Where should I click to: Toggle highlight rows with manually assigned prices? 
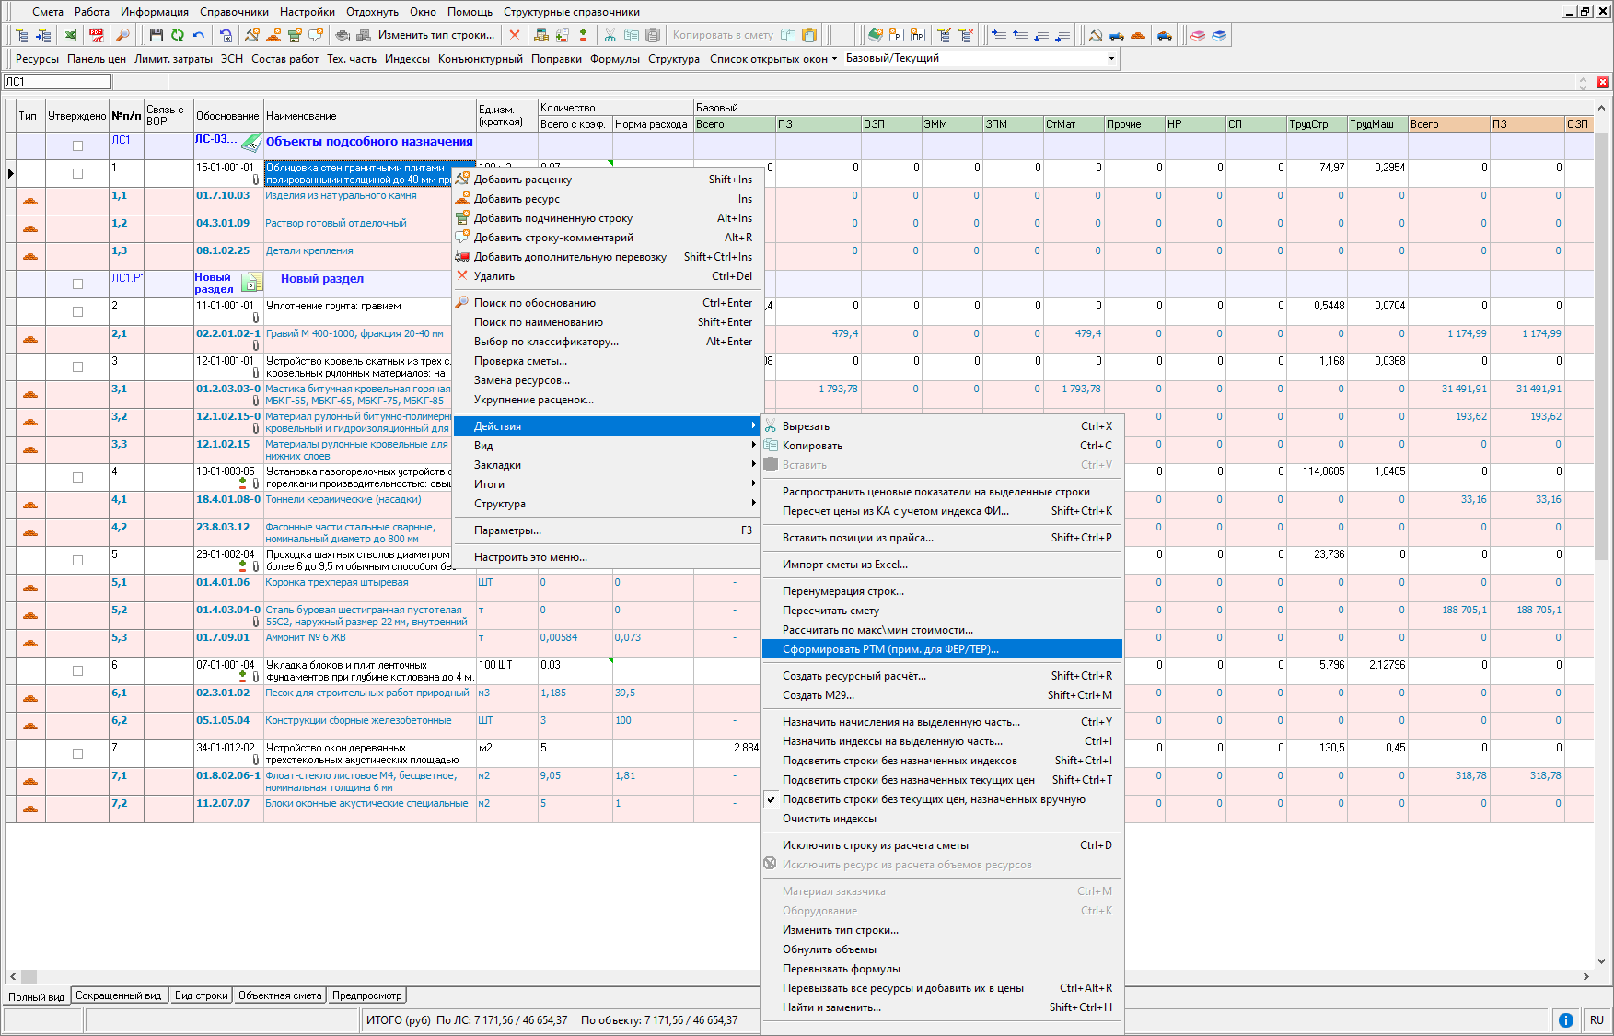tap(934, 799)
